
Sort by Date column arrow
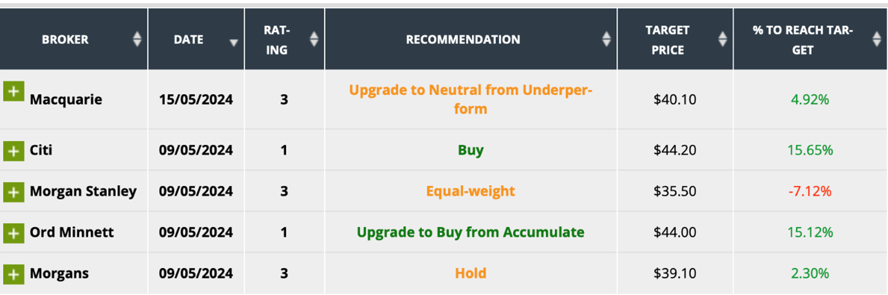[233, 43]
